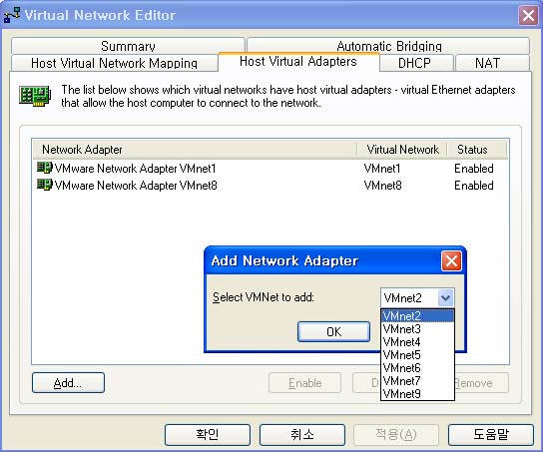The width and height of the screenshot is (543, 452).
Task: Choose VMnet5 from the dropdown list
Action: pyautogui.click(x=417, y=355)
